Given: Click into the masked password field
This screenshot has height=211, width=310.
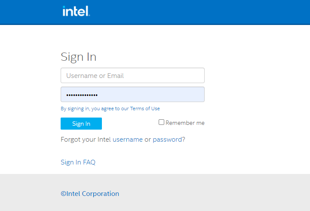Looking at the screenshot, I should (132, 94).
